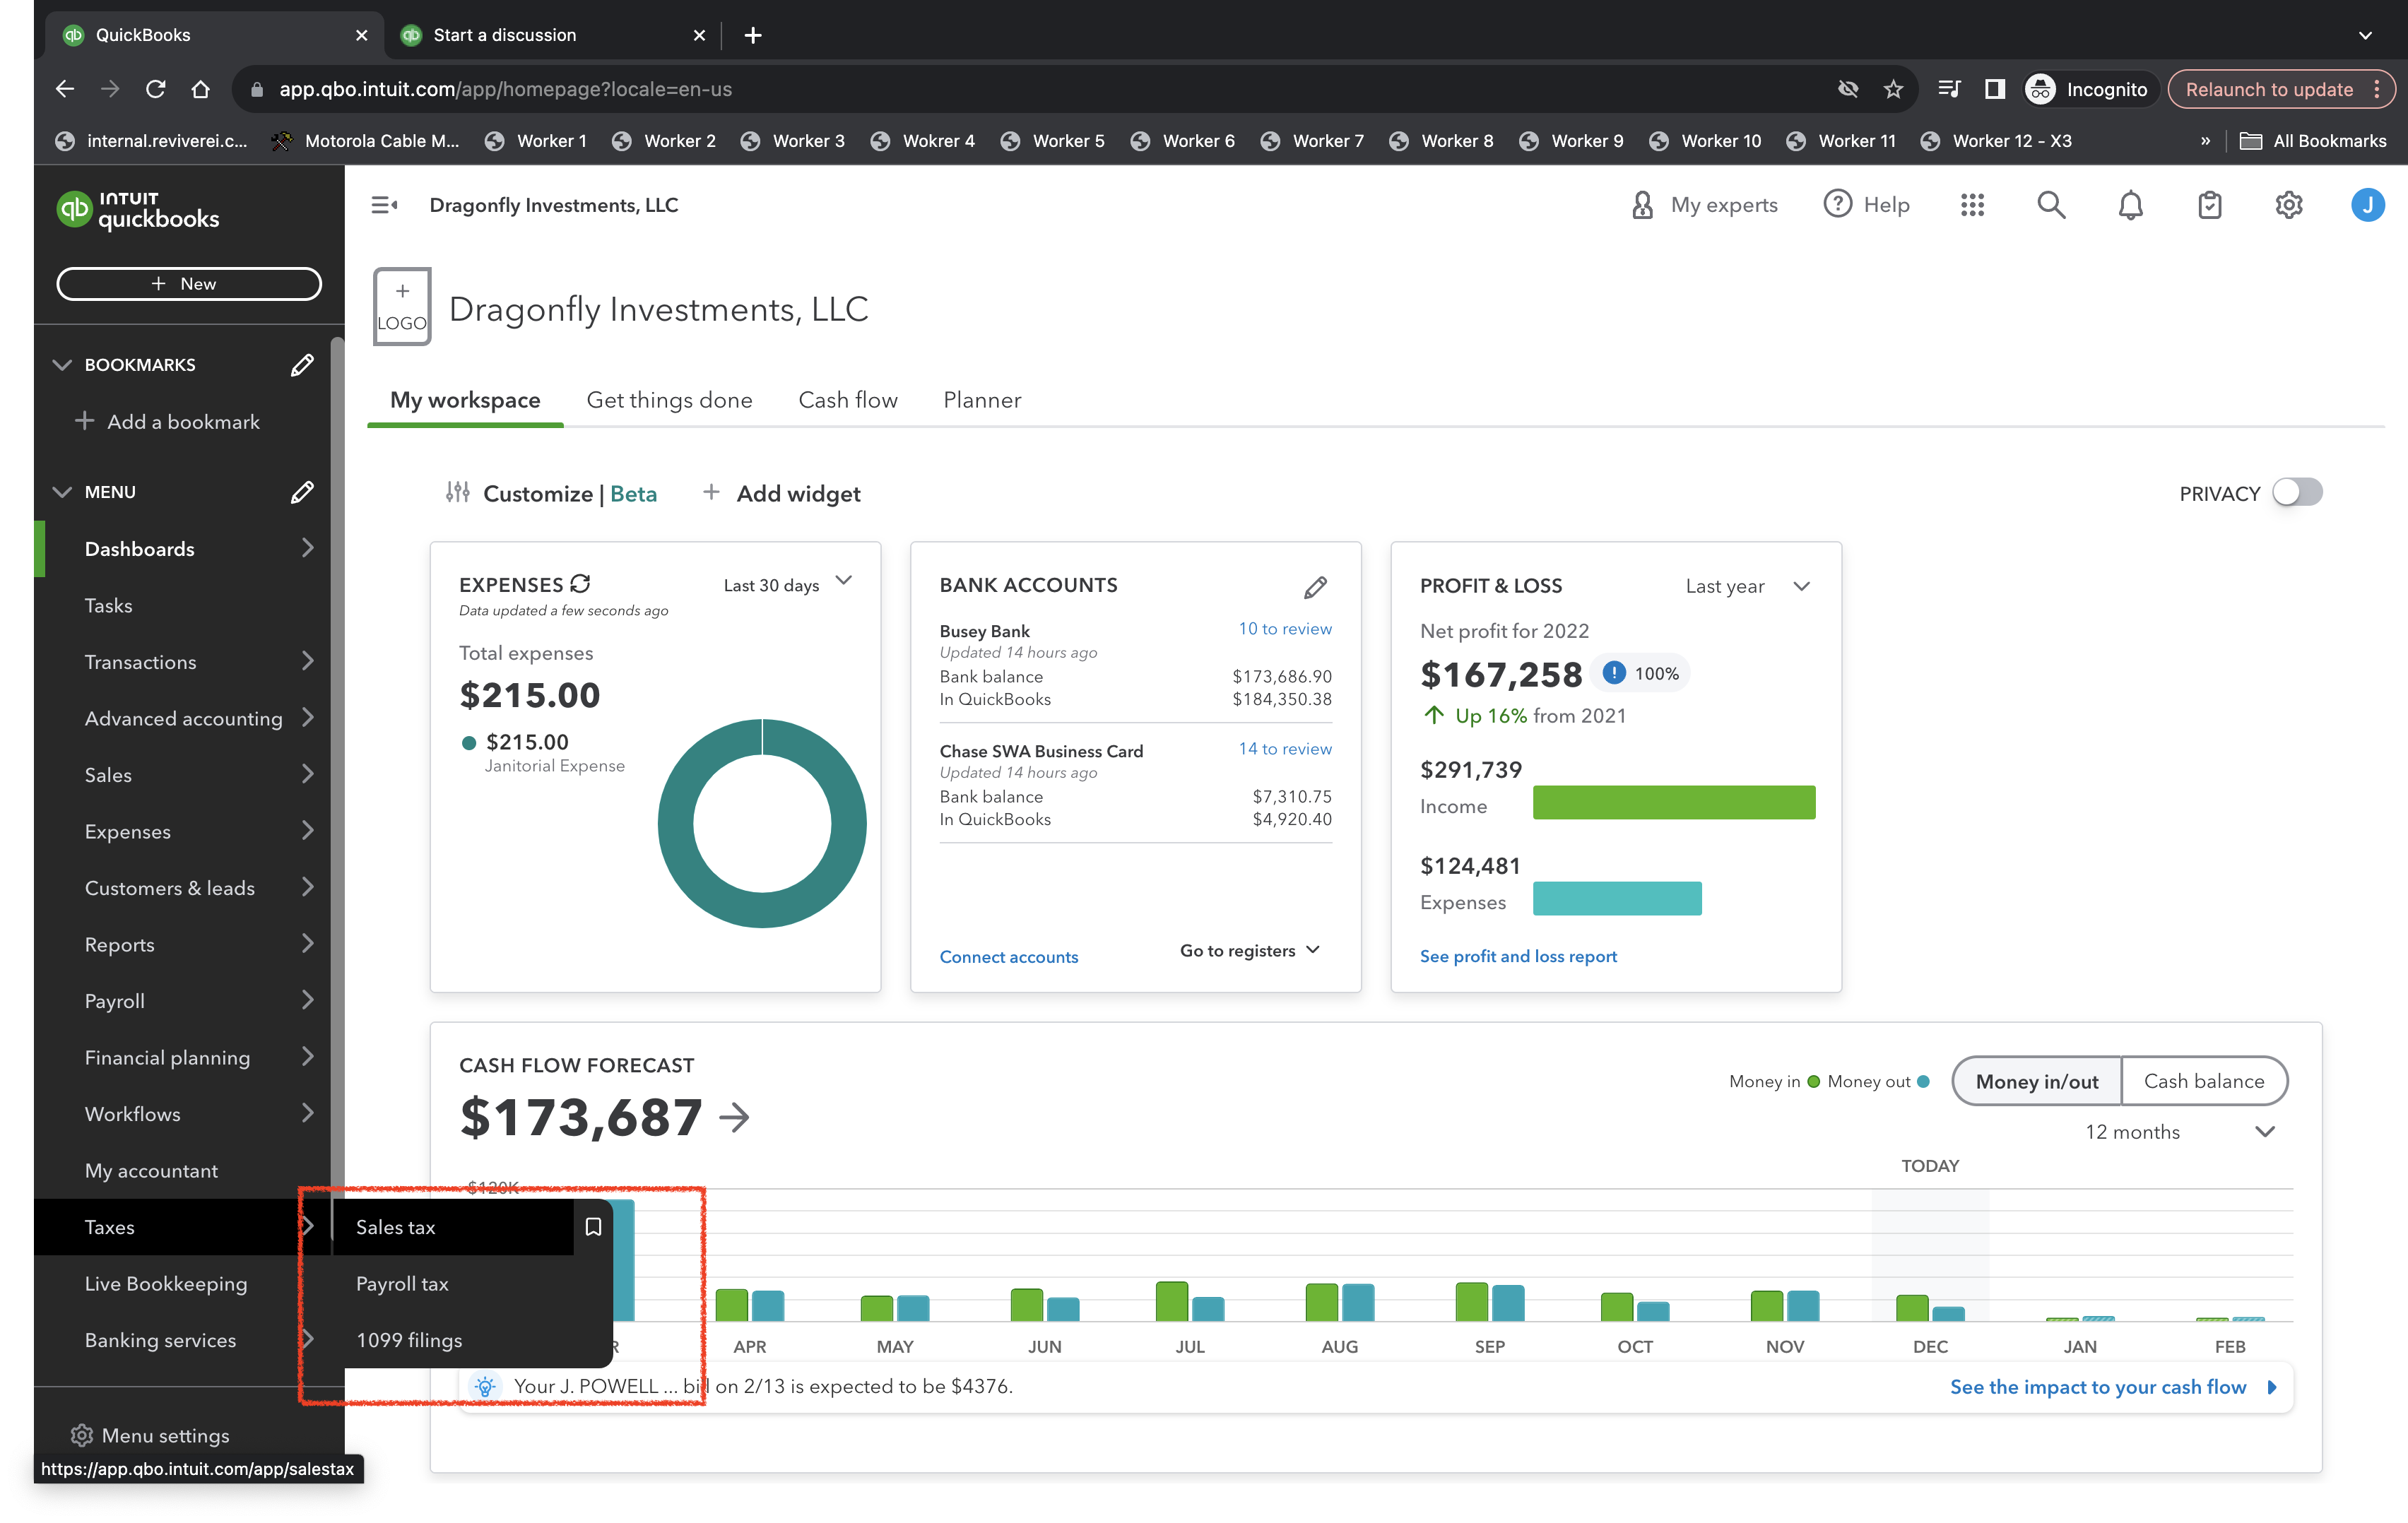Image resolution: width=2408 pixels, height=1523 pixels.
Task: Click the pencil icon on Bank Accounts
Action: pos(1315,587)
